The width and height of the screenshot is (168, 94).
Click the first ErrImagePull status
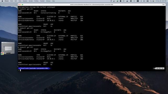46,32
